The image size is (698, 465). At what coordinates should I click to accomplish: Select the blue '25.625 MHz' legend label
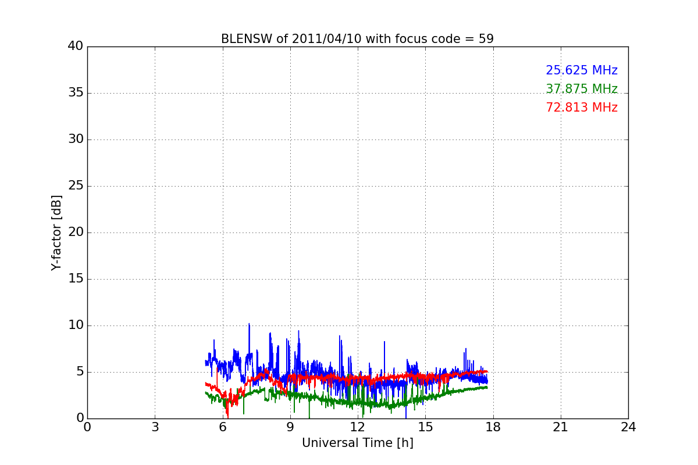(x=582, y=70)
